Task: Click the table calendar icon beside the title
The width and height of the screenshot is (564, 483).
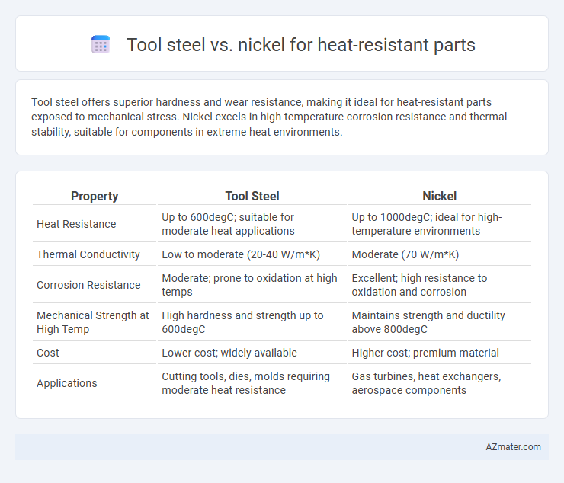Action: coord(101,45)
